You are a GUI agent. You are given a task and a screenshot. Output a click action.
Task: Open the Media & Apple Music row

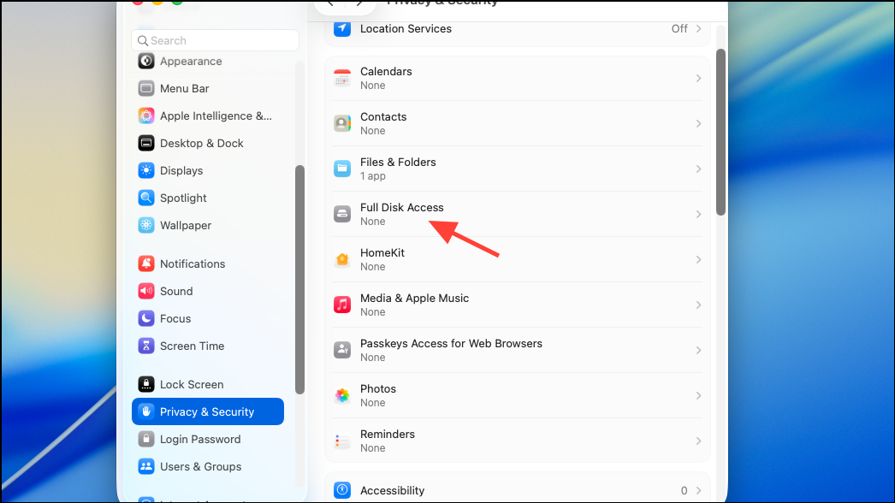[x=517, y=305]
